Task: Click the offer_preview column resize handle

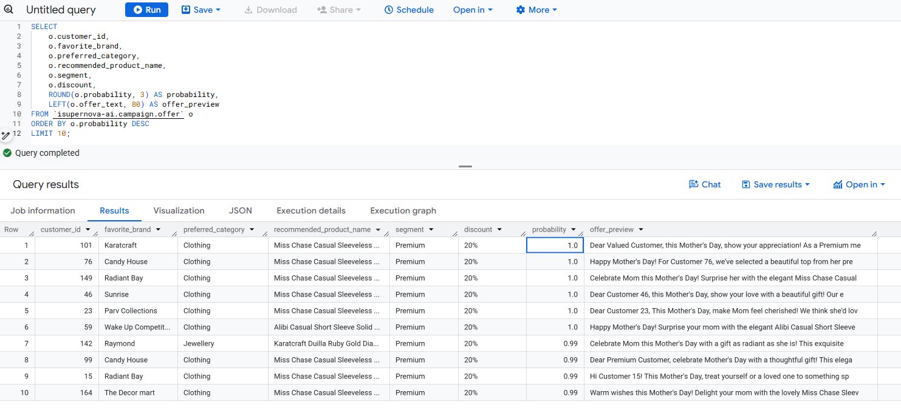Action: coord(875,234)
